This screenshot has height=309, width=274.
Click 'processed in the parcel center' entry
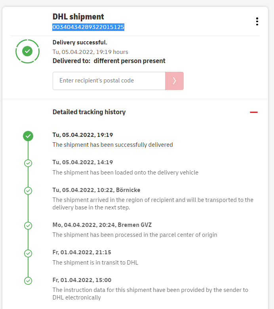point(135,235)
